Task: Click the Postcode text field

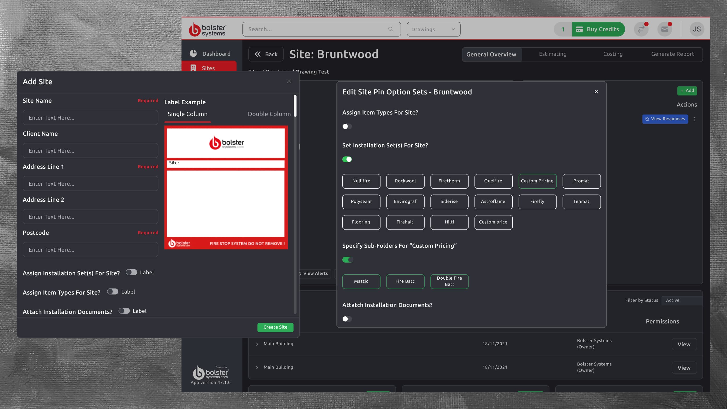Action: click(90, 249)
